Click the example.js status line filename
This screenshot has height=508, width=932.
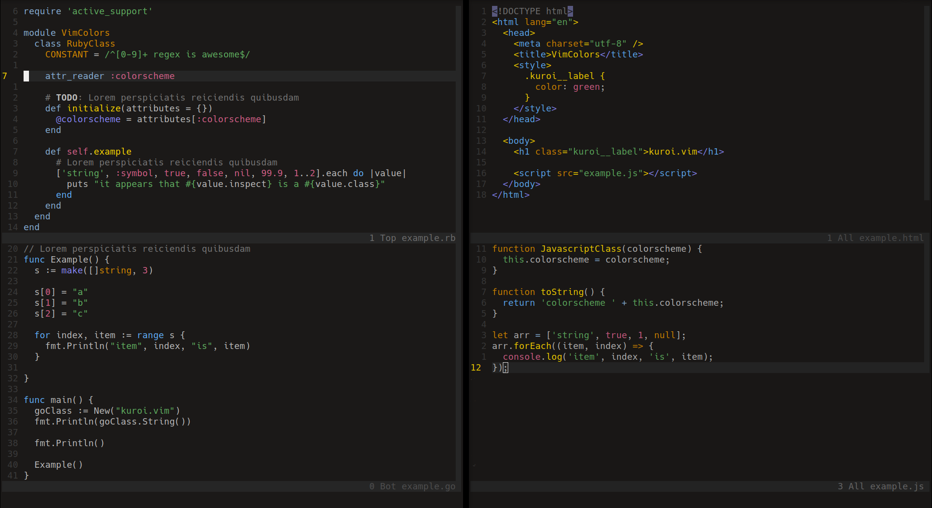pos(897,486)
